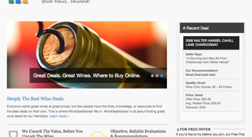
Task: Select the first slider dot
Action: [x=152, y=76]
